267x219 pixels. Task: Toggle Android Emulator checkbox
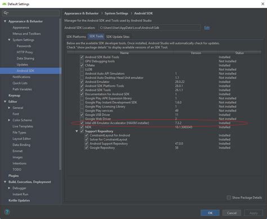82,82
